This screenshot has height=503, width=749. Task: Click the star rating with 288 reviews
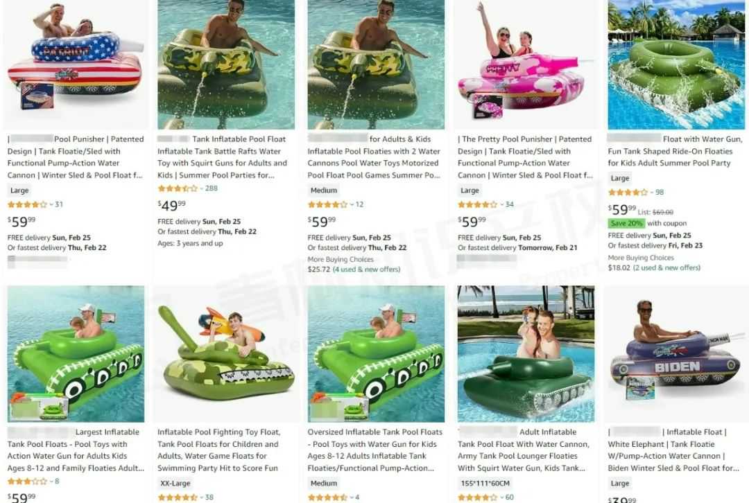tap(178, 188)
